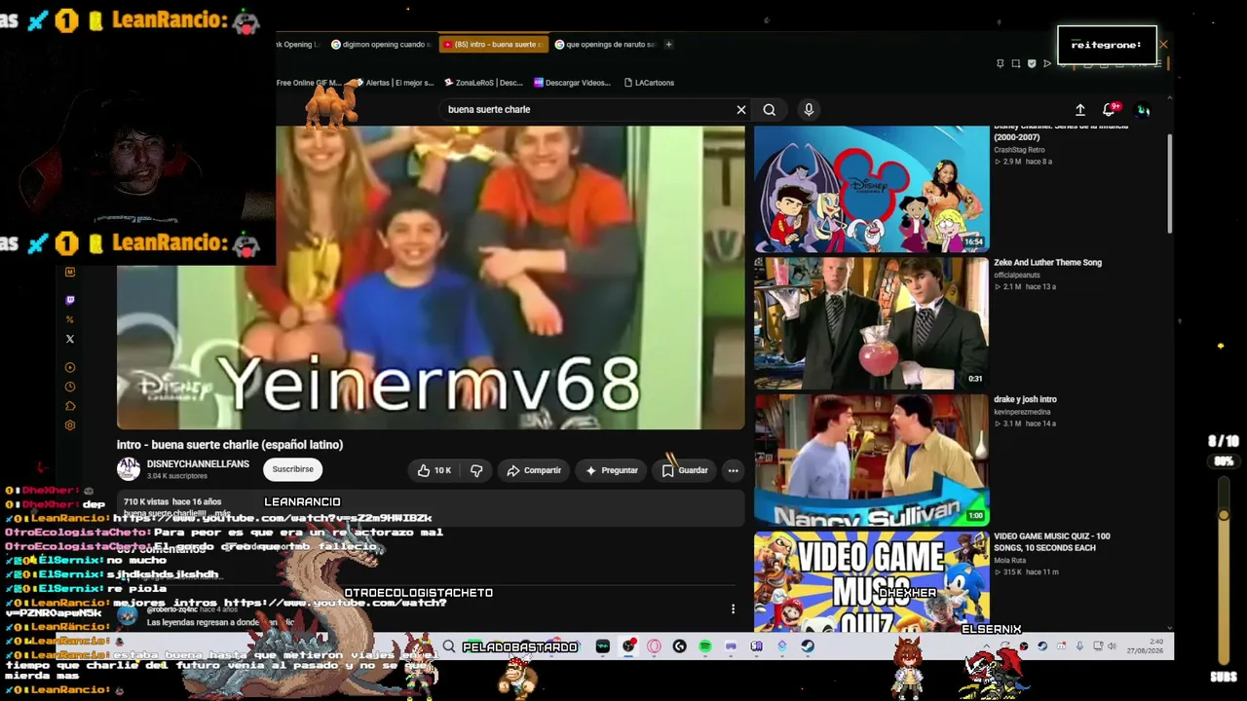The height and width of the screenshot is (701, 1247).
Task: Open Zeke And Luther Theme Song thumbnail
Action: 871,323
